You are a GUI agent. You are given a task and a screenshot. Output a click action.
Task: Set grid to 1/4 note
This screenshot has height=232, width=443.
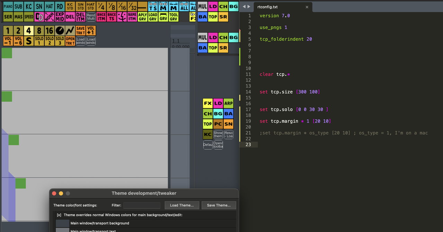point(101,6)
